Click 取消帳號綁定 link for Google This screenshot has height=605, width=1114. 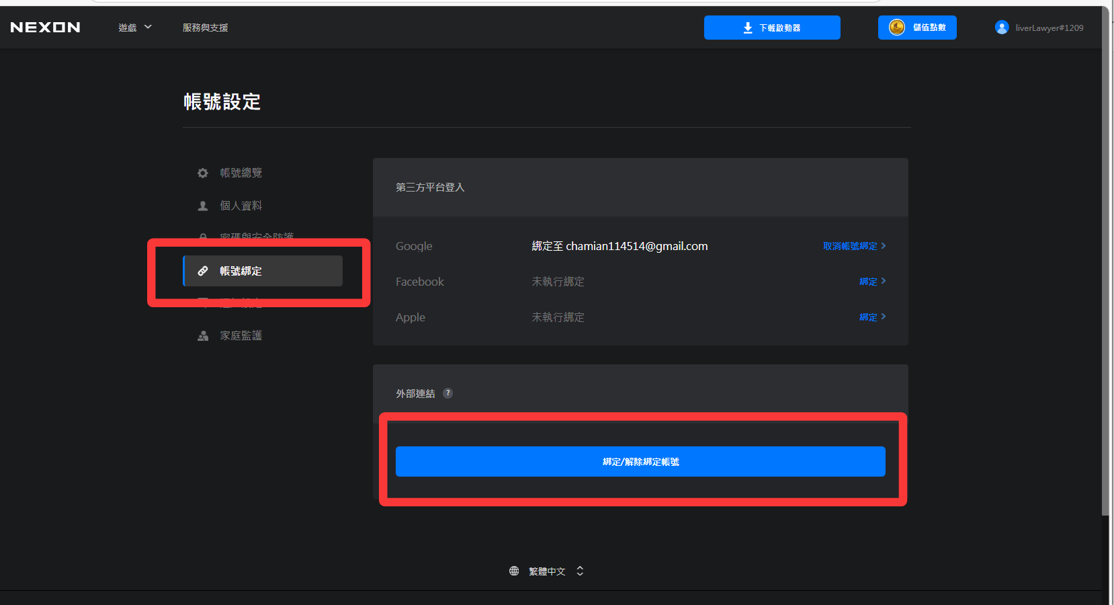pyautogui.click(x=853, y=246)
